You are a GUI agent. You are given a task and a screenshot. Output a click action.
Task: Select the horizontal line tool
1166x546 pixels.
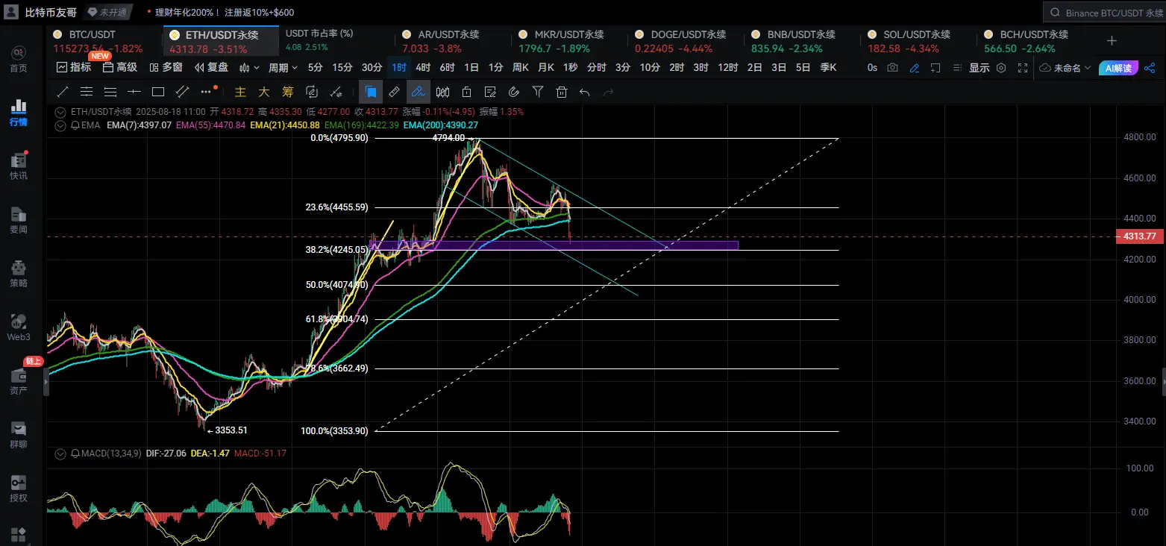134,92
